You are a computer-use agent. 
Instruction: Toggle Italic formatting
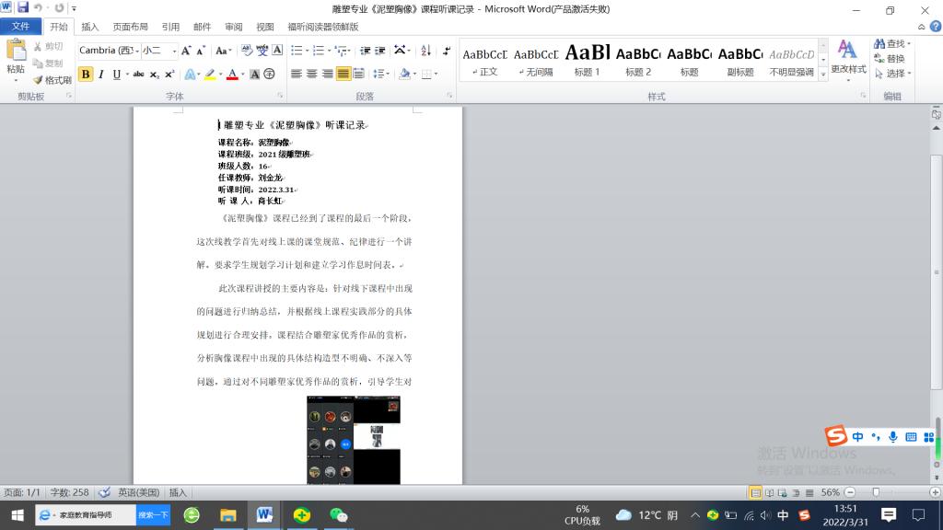[x=101, y=75]
